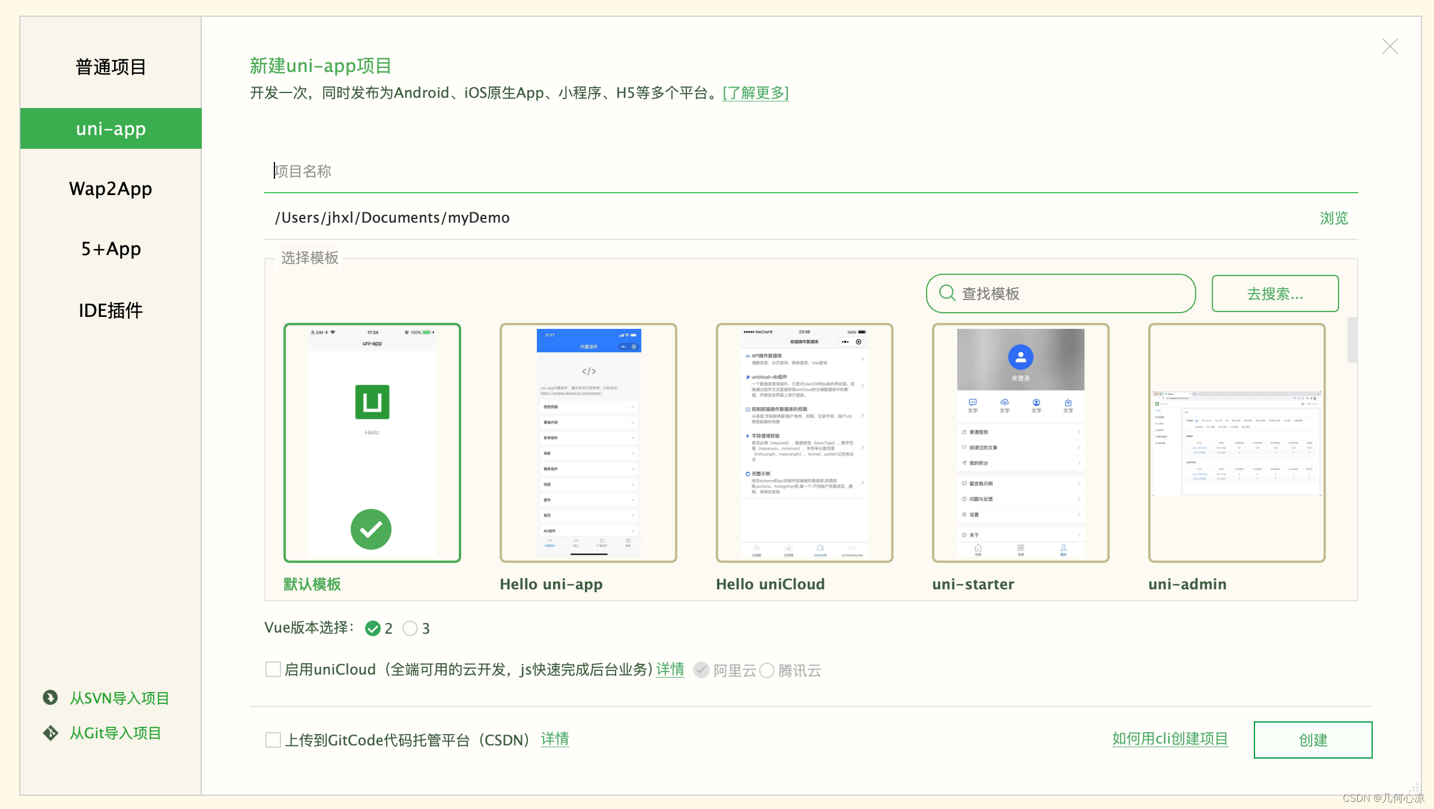This screenshot has width=1434, height=809.
Task: Choose the Hello uniCloud template thumbnail
Action: pyautogui.click(x=804, y=442)
